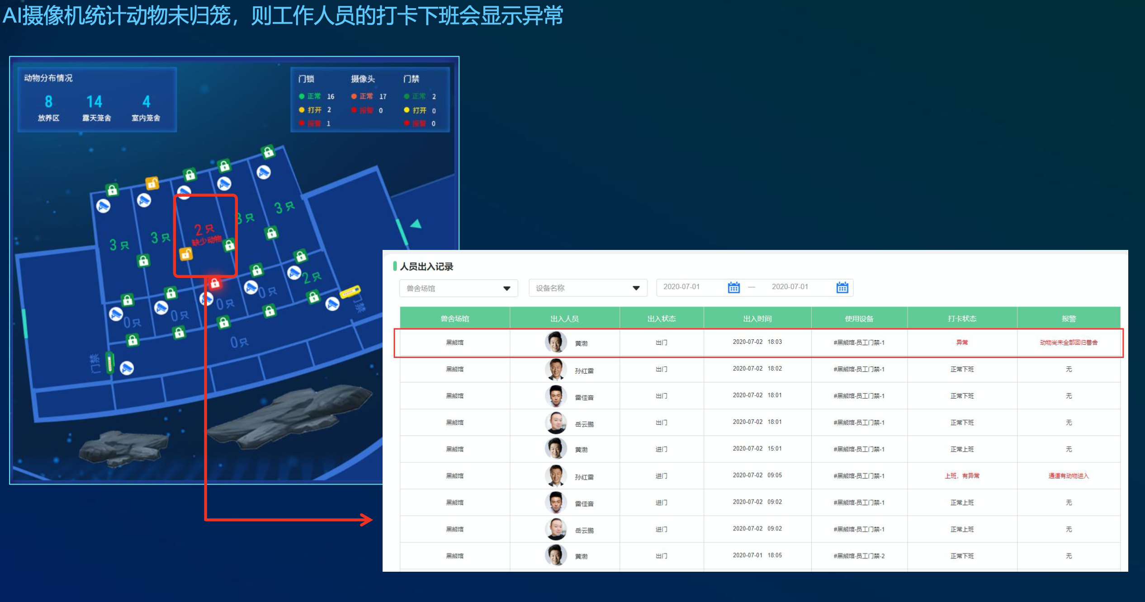The image size is (1145, 602).
Task: Click the topmost green padlock on map
Action: [x=268, y=151]
